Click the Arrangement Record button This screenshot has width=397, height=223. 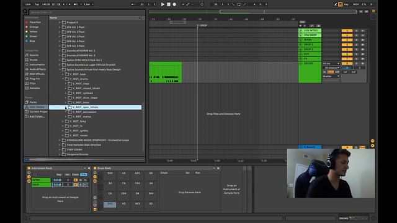click(x=174, y=4)
